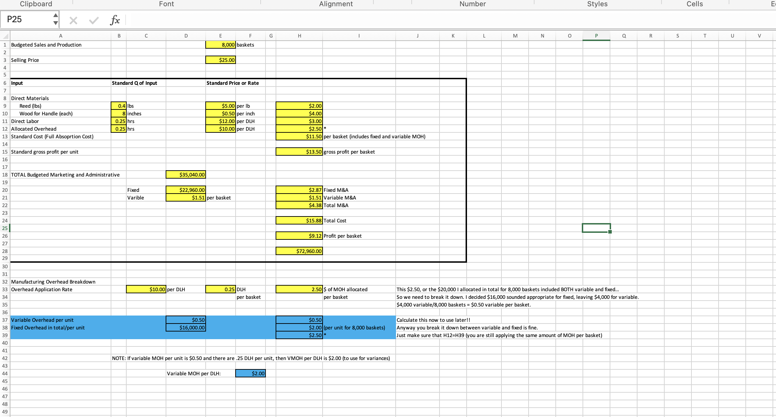Expand the Name Box dropdown arrow
The width and height of the screenshot is (776, 417).
point(55,23)
